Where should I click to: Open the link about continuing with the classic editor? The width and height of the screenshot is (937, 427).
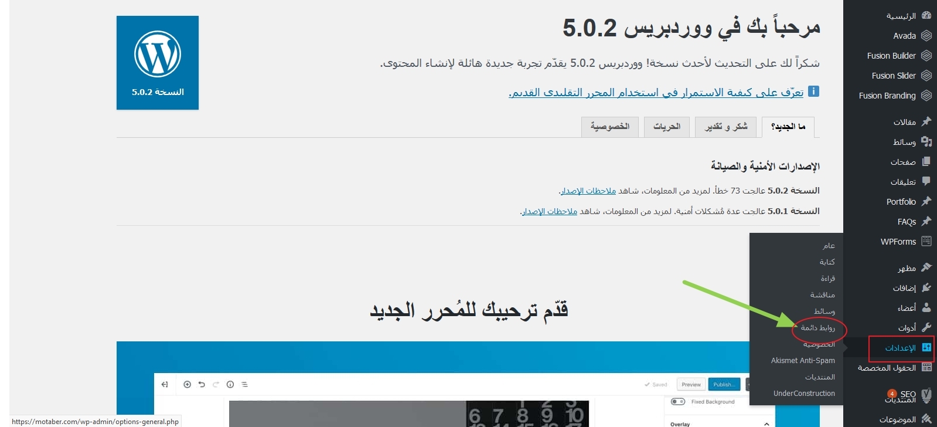[656, 93]
